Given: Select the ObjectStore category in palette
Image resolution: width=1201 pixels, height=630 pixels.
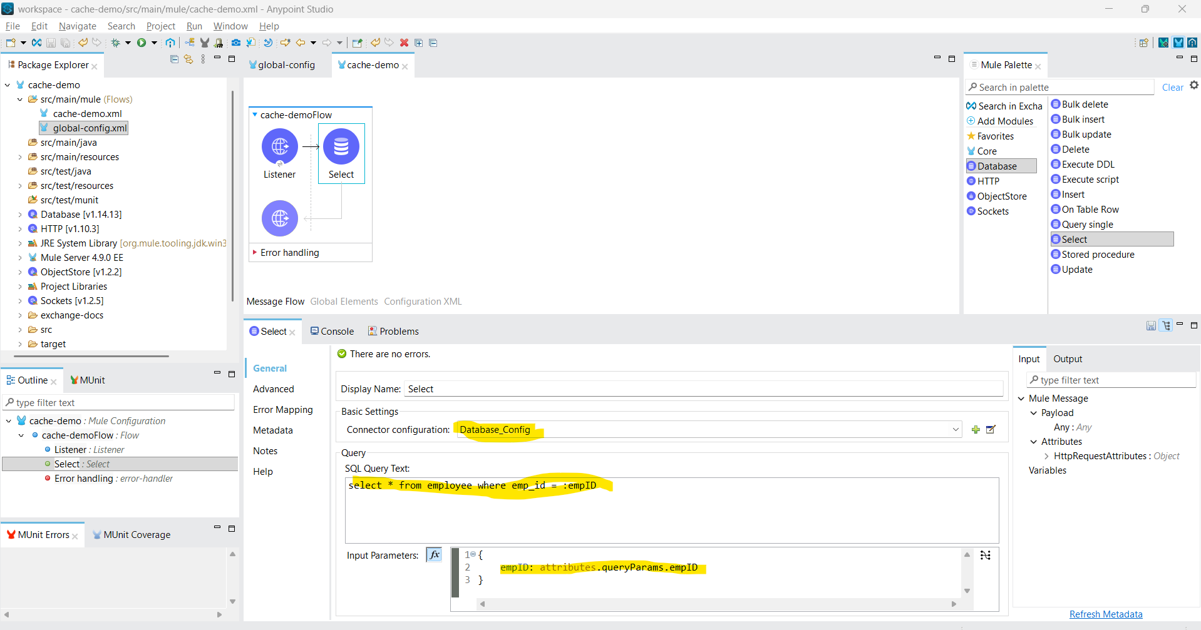Looking at the screenshot, I should click(x=997, y=196).
